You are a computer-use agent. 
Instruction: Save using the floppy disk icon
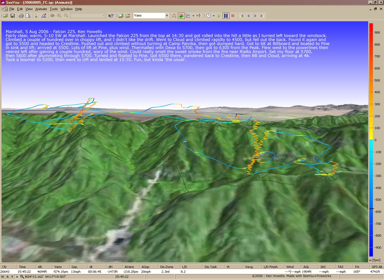point(13,16)
